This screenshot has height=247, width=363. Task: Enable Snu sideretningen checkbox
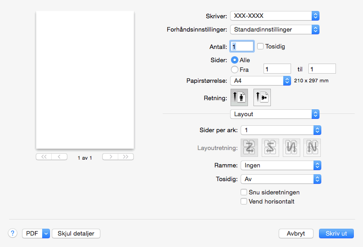pyautogui.click(x=243, y=192)
